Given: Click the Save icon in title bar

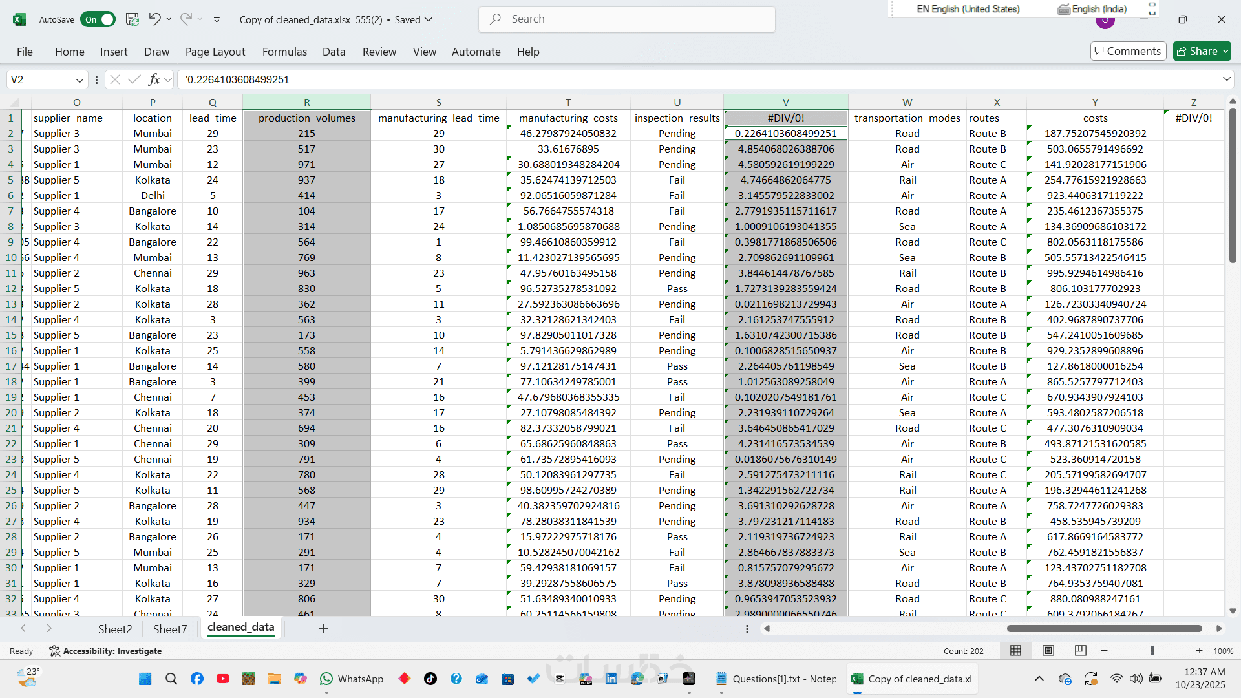Looking at the screenshot, I should 133,19.
